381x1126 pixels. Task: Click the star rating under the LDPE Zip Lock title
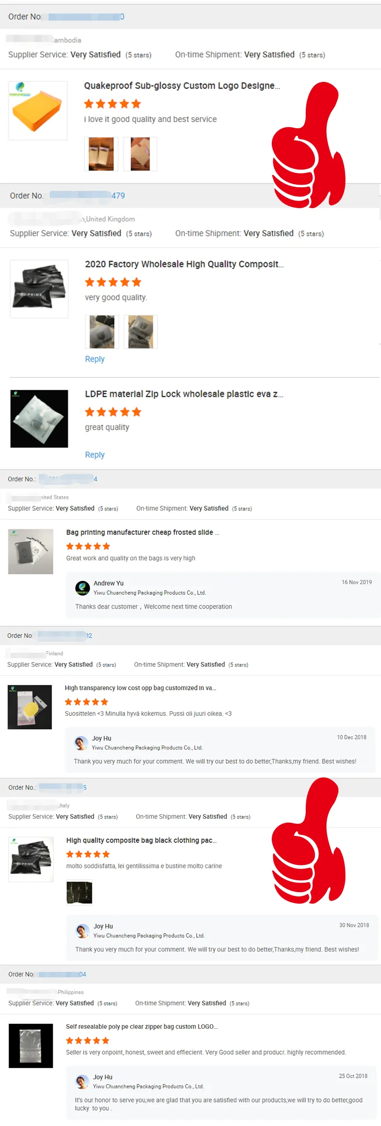[113, 412]
